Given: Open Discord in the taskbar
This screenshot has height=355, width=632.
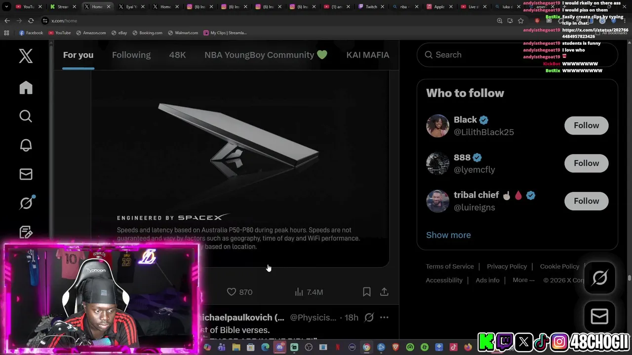Looking at the screenshot, I should tap(279, 348).
